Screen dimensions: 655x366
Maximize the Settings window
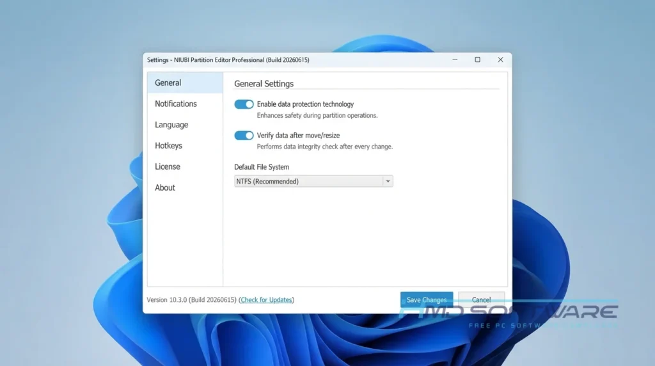click(477, 60)
